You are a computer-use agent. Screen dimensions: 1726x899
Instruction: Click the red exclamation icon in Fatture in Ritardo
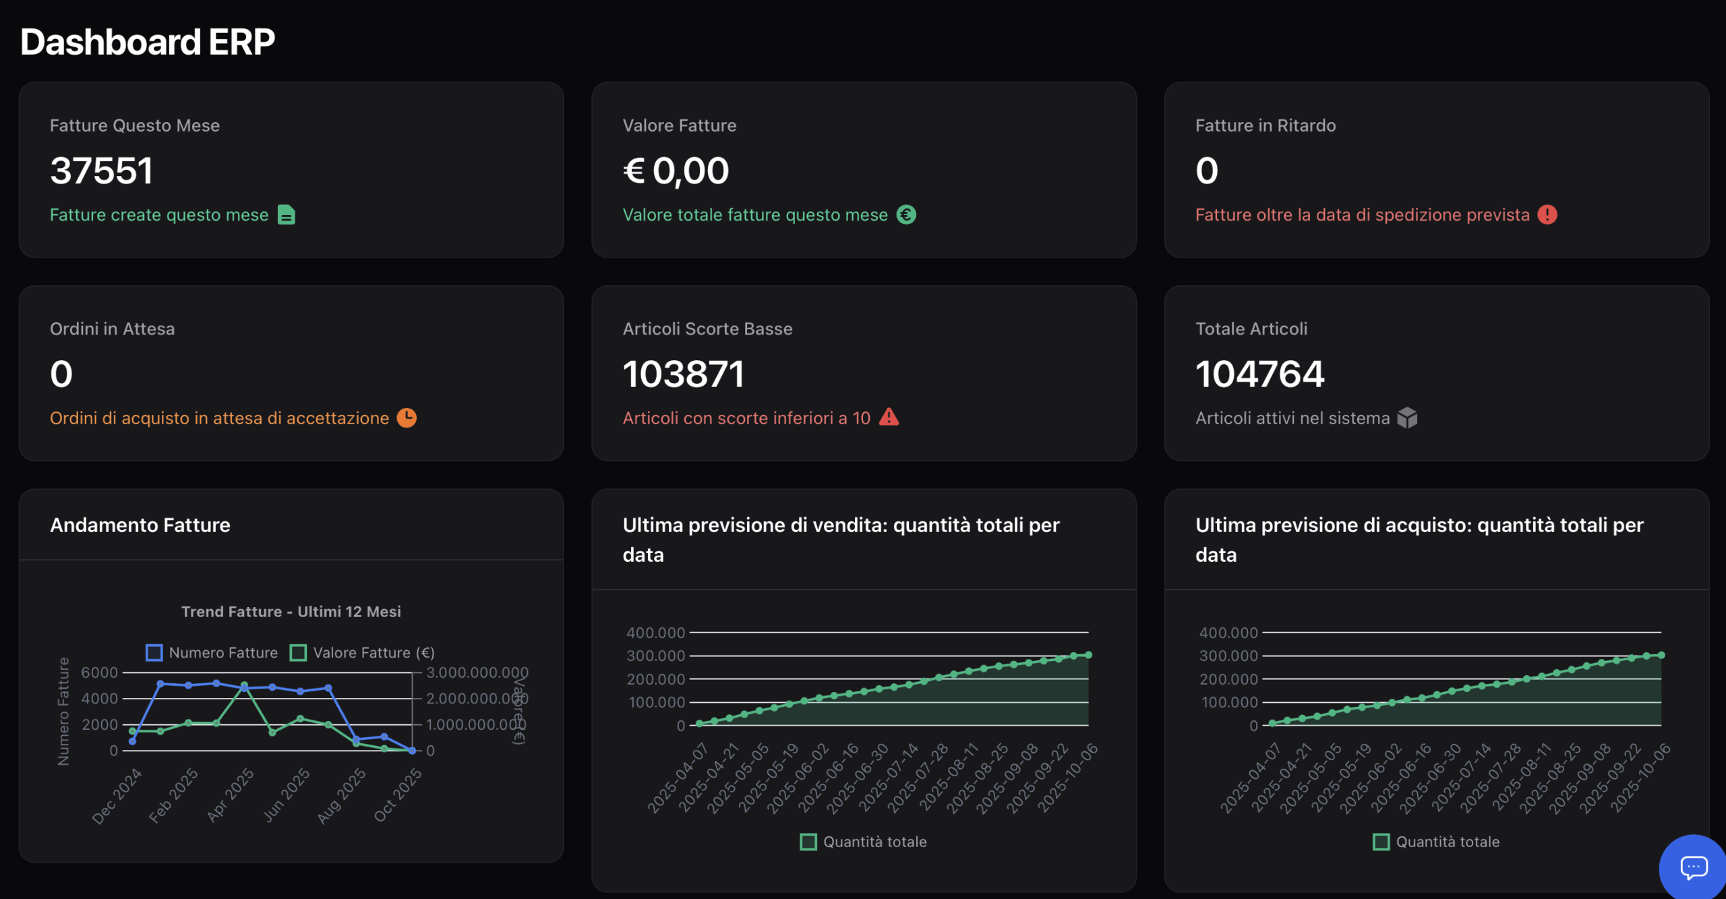1547,215
